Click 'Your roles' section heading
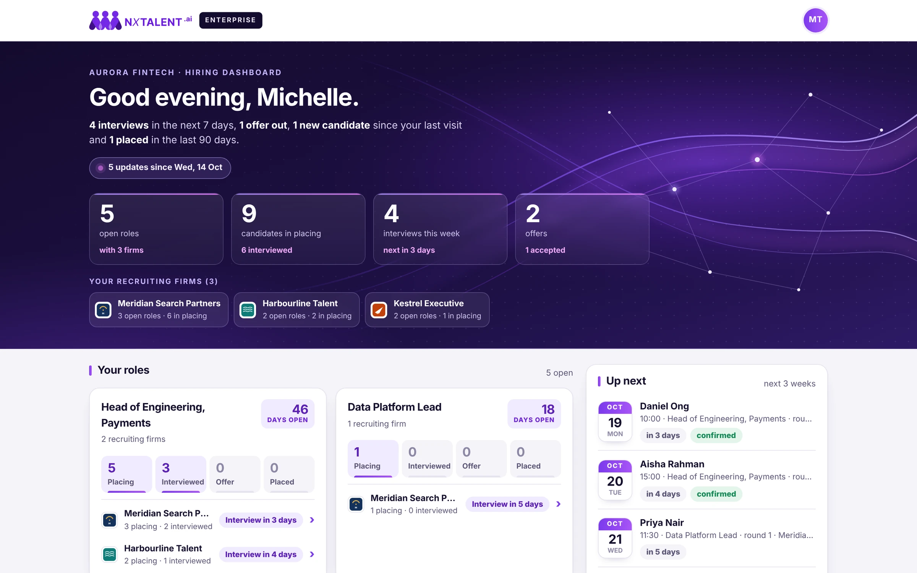This screenshot has width=917, height=573. click(123, 370)
